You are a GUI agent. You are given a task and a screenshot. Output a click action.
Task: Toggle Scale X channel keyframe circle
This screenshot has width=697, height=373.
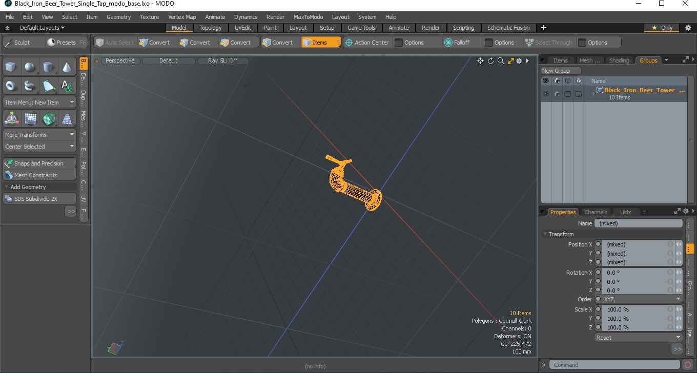pyautogui.click(x=598, y=309)
